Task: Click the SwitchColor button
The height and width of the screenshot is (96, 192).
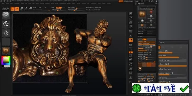Action: click(6, 68)
